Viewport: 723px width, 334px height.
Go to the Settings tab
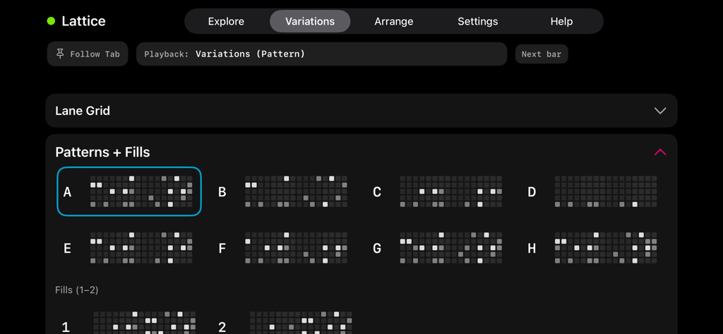pos(478,21)
